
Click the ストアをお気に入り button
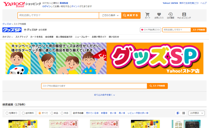[x=150, y=30]
